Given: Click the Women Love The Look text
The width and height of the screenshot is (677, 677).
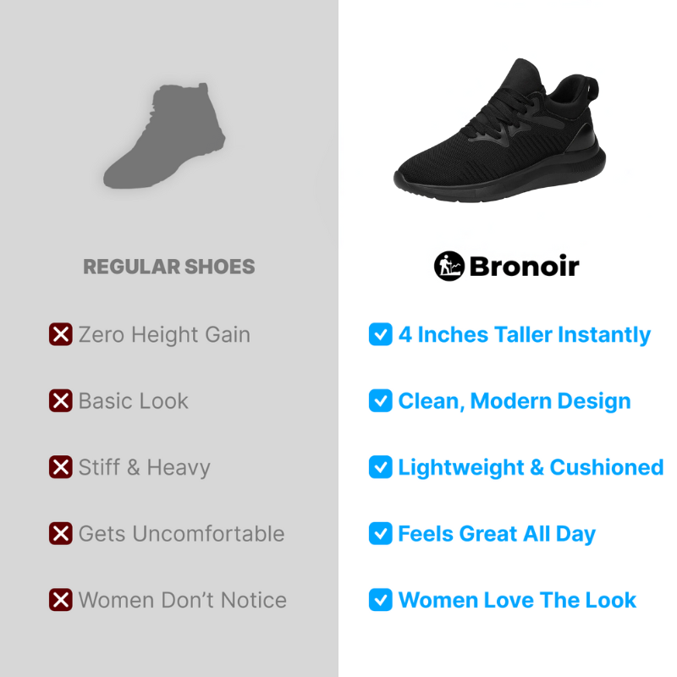Looking at the screenshot, I should [517, 600].
